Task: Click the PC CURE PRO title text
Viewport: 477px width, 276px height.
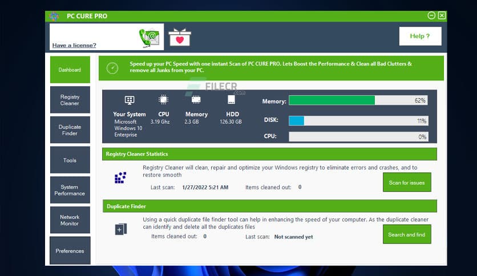Action: click(87, 16)
